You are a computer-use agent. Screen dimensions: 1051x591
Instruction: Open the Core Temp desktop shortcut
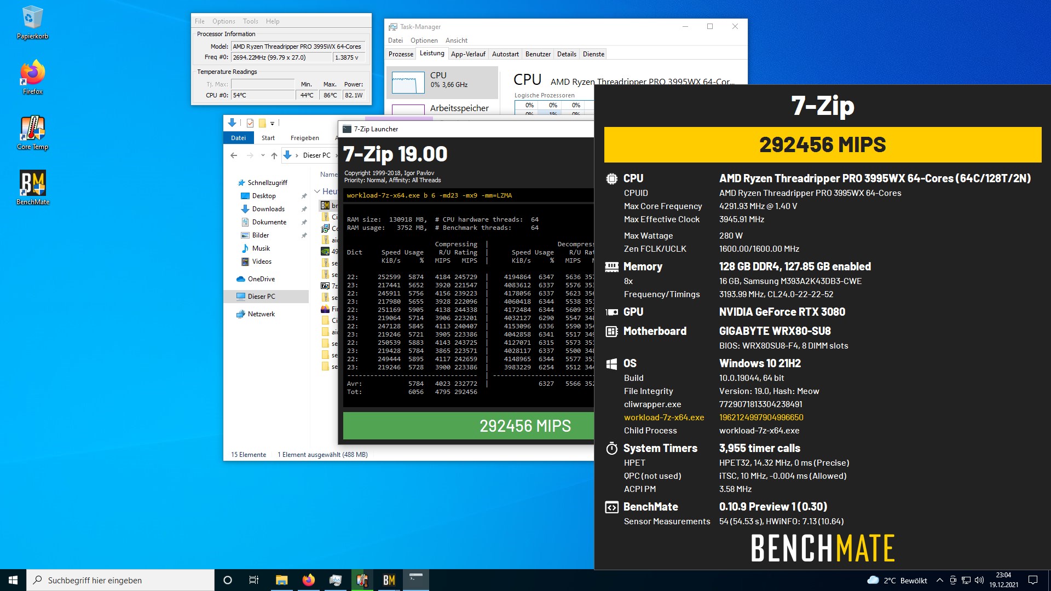tap(32, 133)
